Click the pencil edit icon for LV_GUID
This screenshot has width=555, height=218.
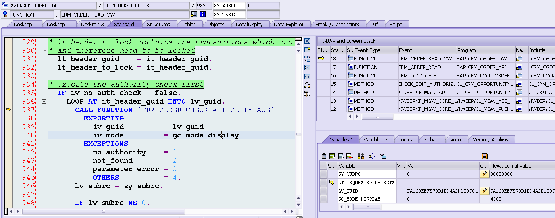pos(484,191)
